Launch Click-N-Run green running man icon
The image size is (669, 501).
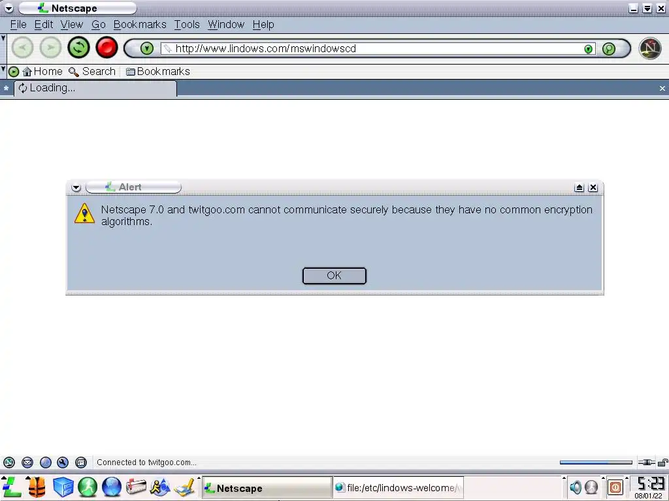(88, 487)
